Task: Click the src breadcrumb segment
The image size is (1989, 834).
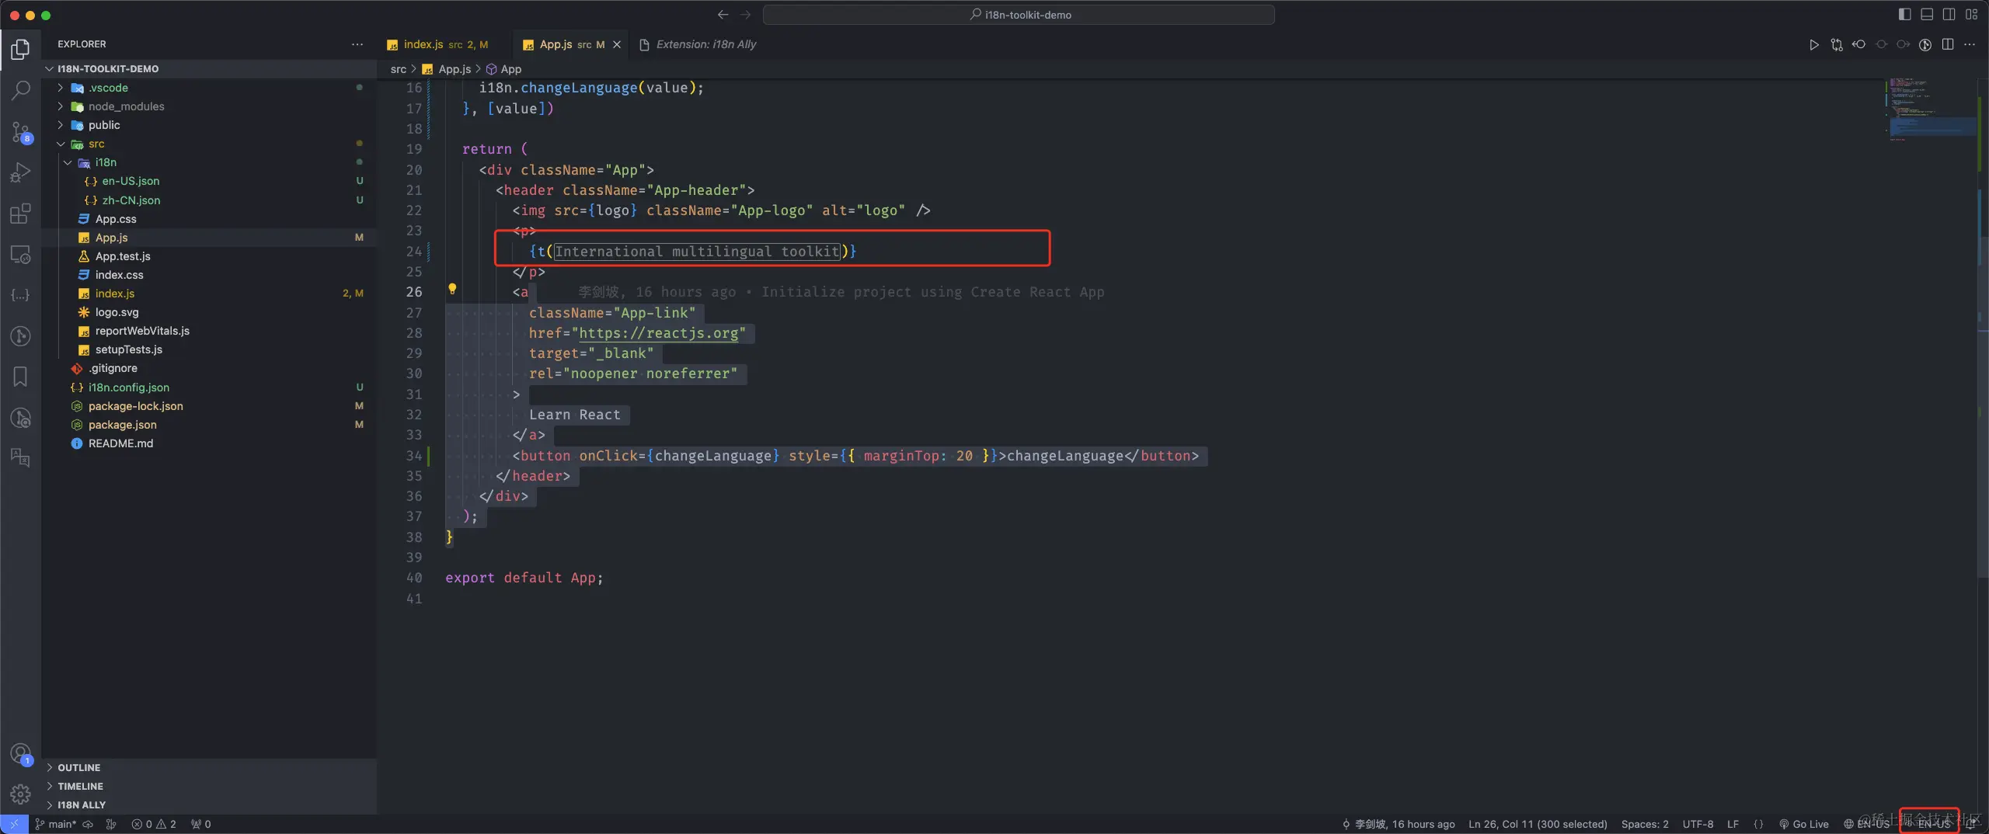Action: click(x=399, y=69)
